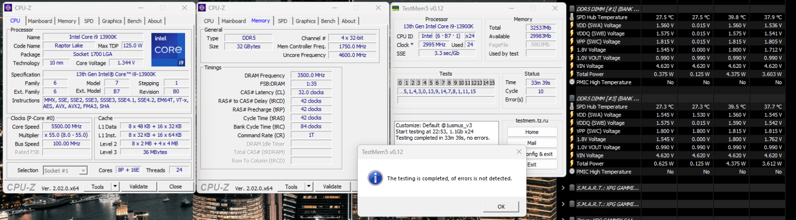Click OK in the TestMem5 completion dialog
This screenshot has width=796, height=220.
point(501,207)
